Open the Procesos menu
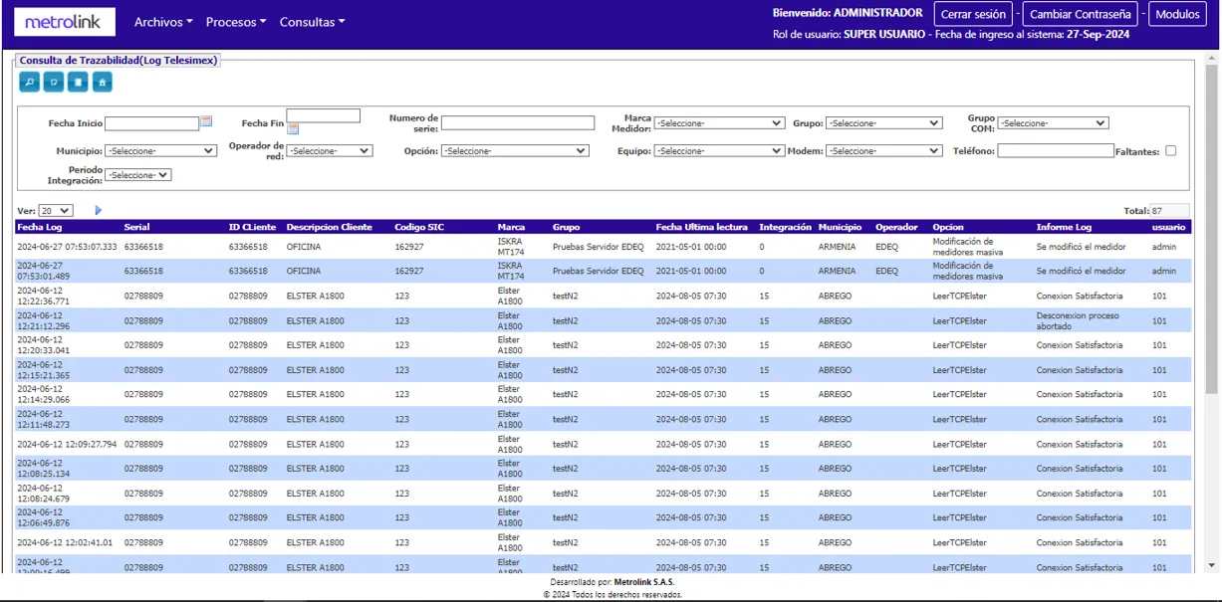This screenshot has height=602, width=1222. point(235,22)
